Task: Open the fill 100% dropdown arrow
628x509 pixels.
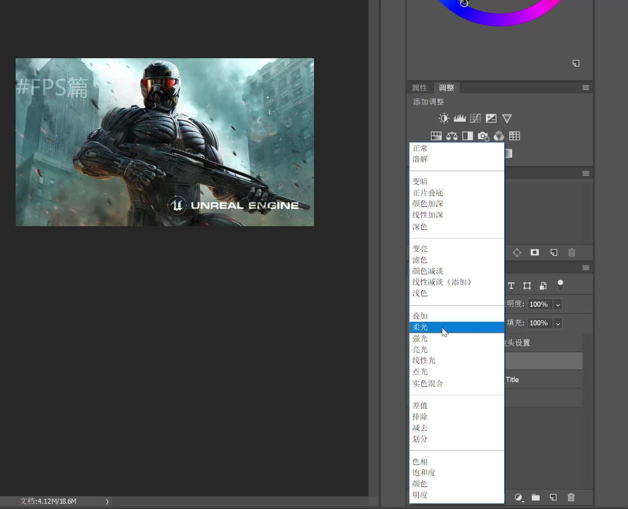Action: 558,324
